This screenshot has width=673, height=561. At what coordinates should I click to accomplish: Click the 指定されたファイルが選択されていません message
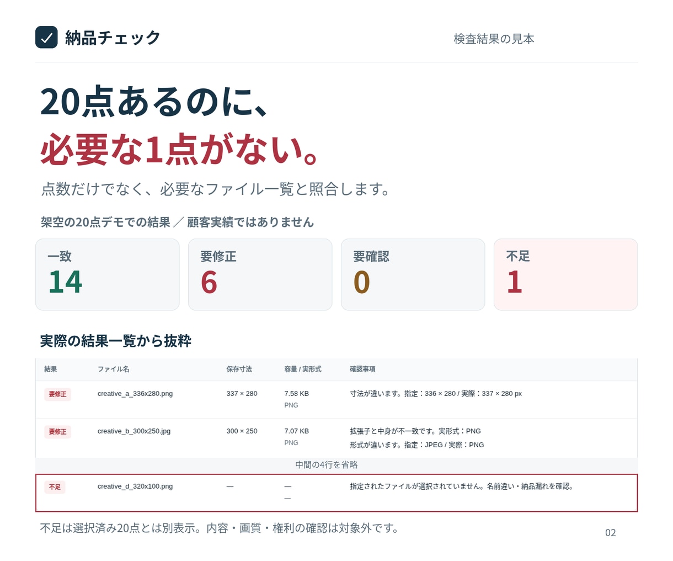coord(462,486)
